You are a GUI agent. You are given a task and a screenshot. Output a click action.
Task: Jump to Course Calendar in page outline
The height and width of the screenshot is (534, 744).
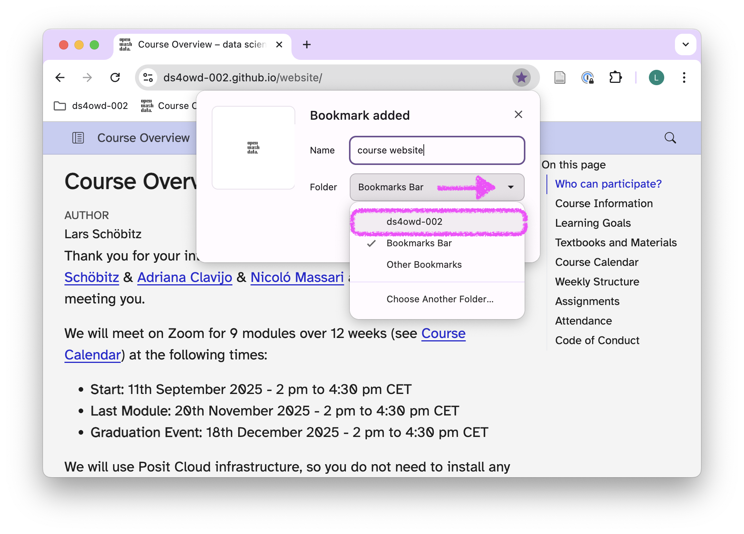(596, 262)
